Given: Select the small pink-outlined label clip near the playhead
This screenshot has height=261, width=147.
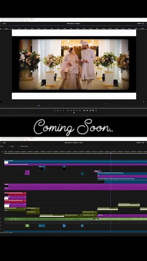Looking at the screenshot, I should [x=98, y=171].
